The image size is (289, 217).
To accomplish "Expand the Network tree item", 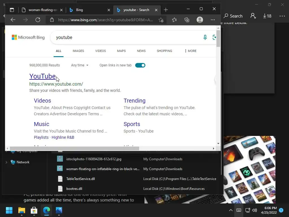I will tap(6, 162).
